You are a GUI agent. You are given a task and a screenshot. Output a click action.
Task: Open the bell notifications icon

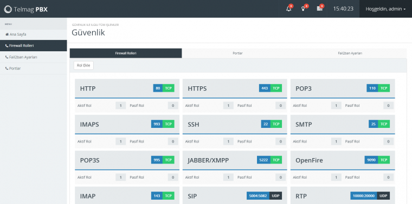click(x=289, y=9)
